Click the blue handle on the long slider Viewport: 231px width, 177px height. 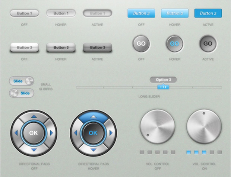(x=163, y=87)
